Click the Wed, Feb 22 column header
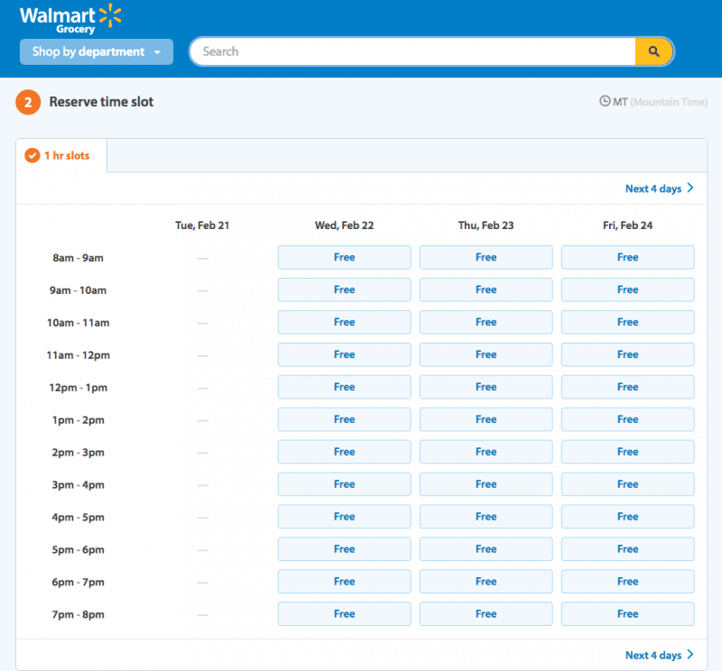 pos(345,225)
